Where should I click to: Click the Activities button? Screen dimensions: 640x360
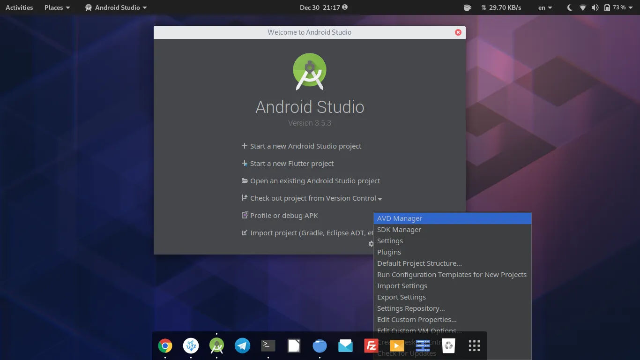coord(19,7)
